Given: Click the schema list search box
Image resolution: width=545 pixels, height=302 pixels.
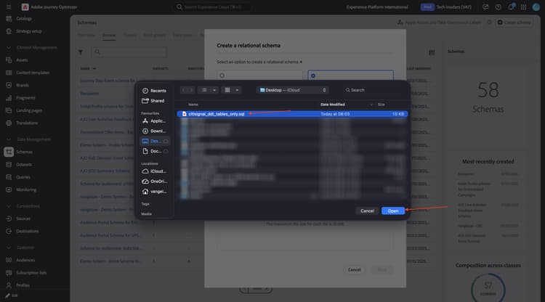Looking at the screenshot, I should [129, 52].
